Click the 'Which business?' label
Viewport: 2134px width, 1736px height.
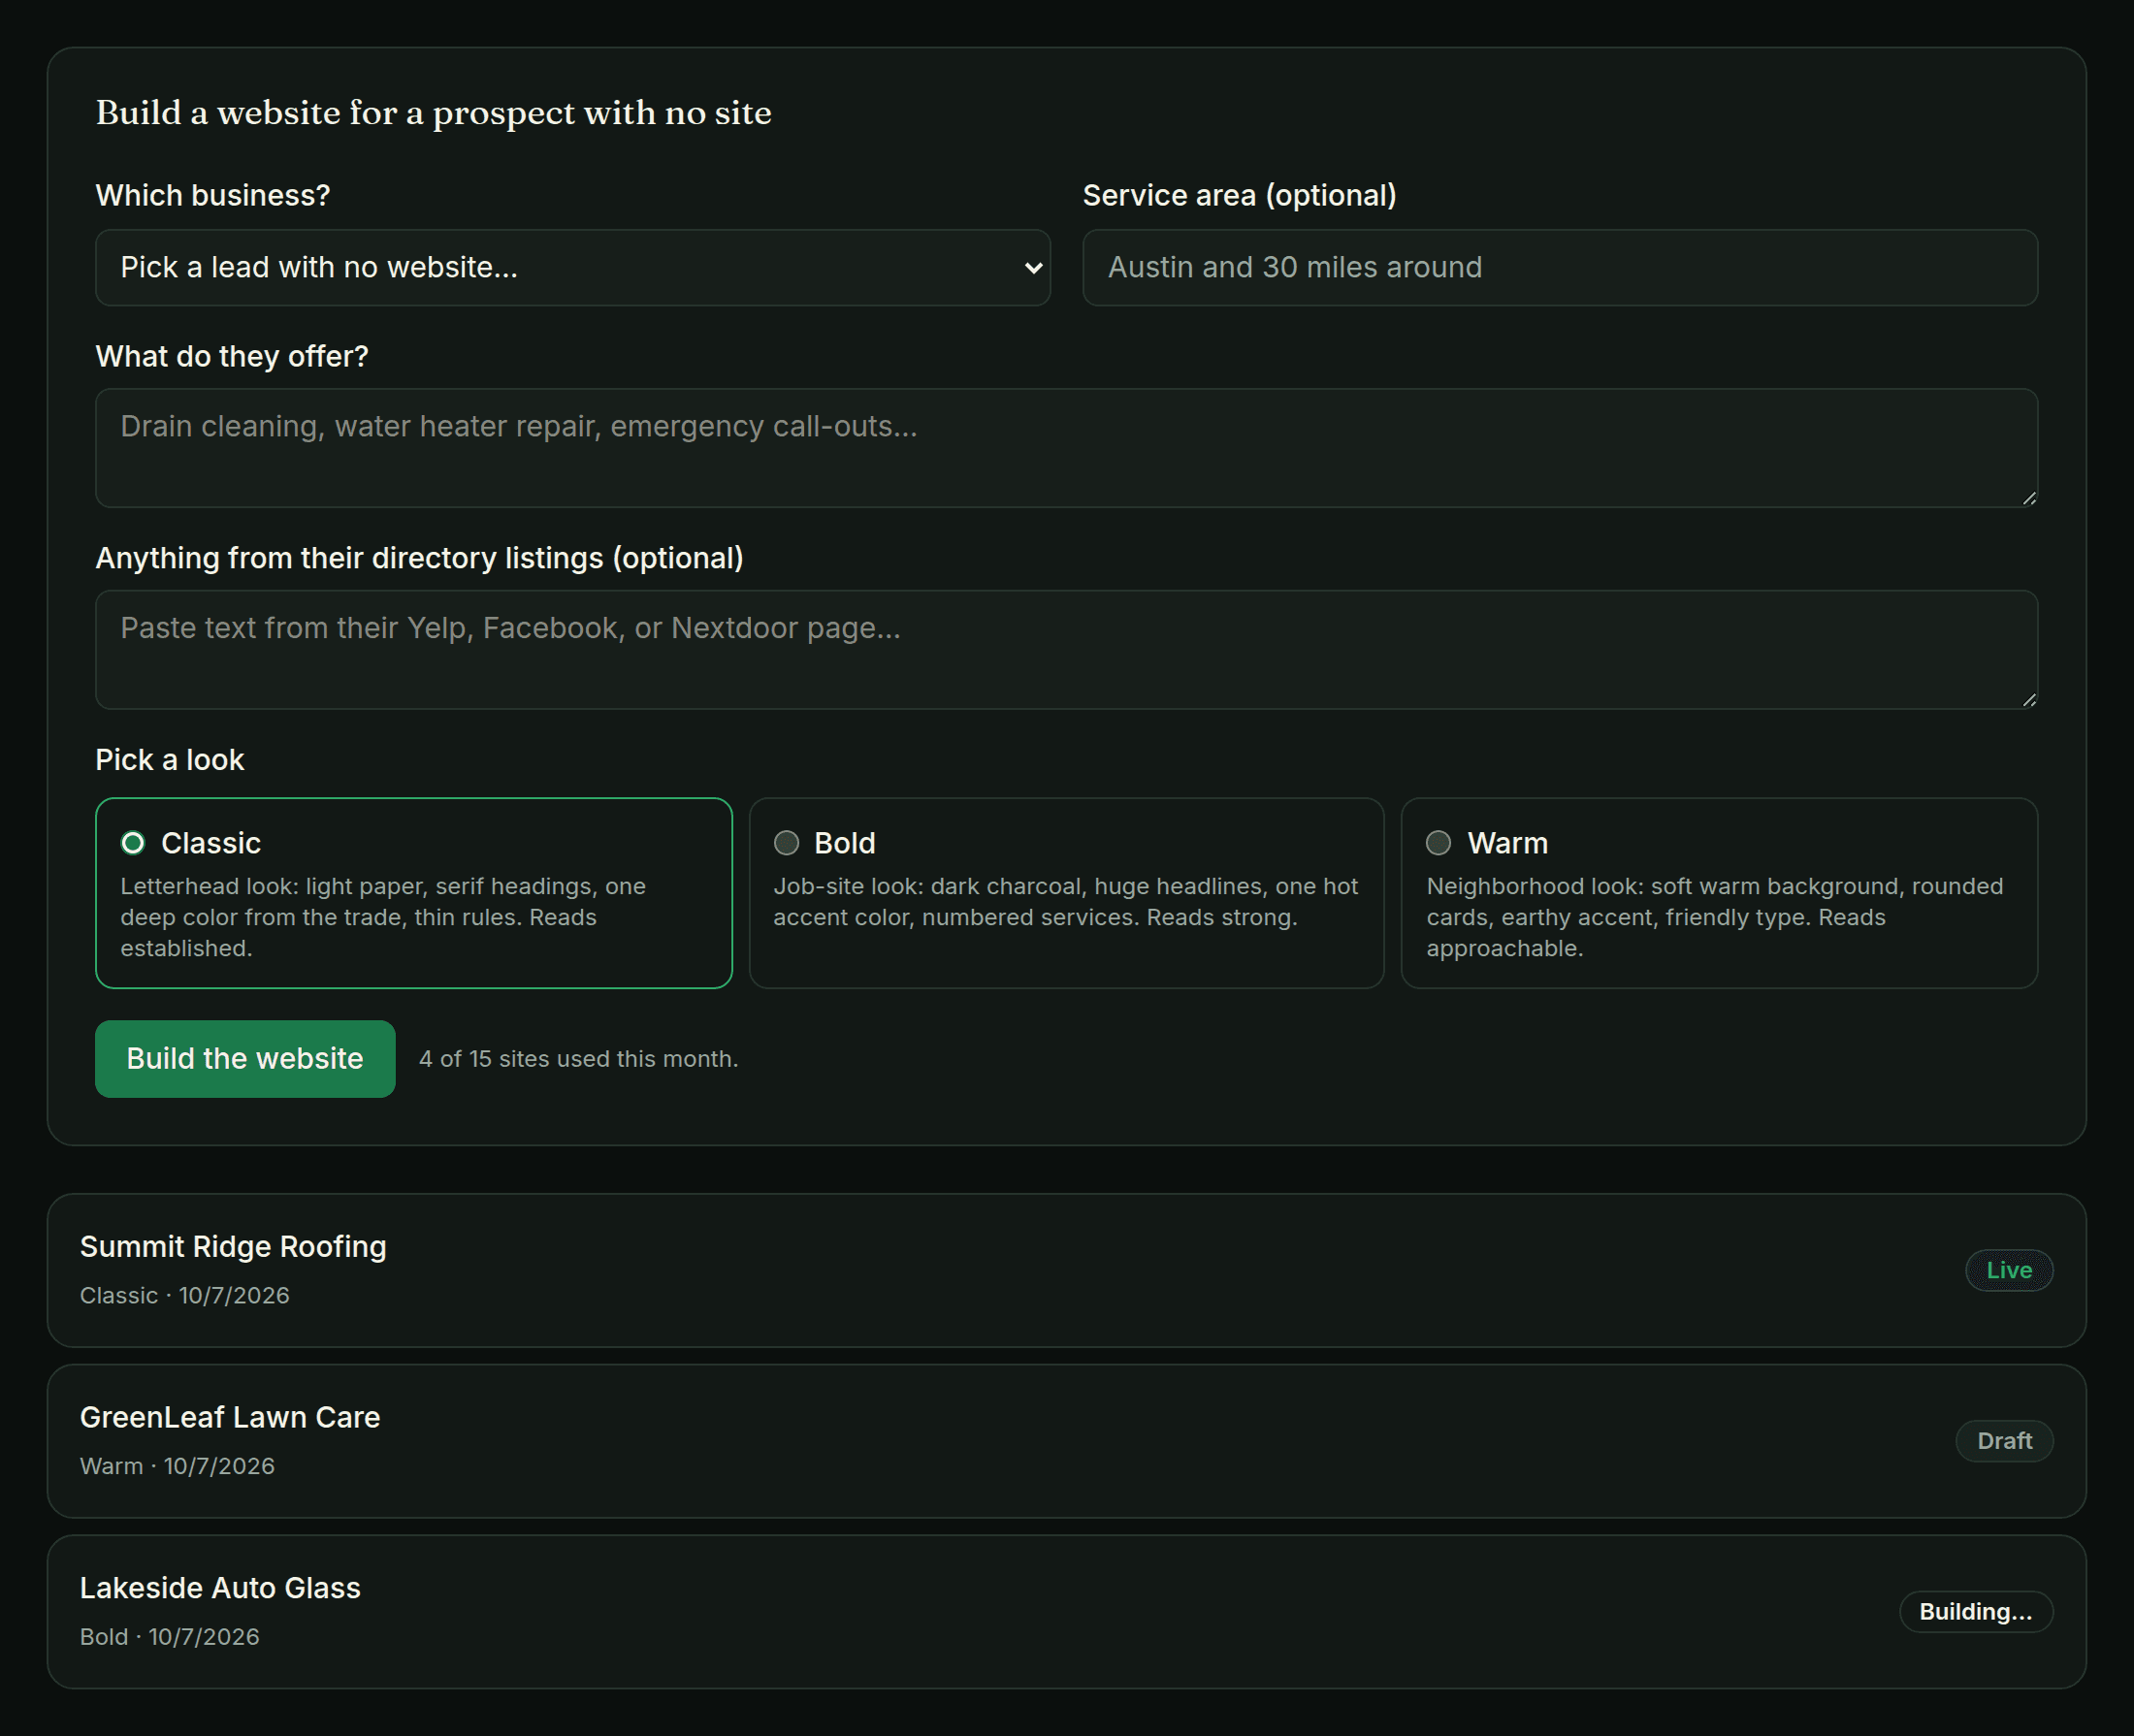coord(213,195)
